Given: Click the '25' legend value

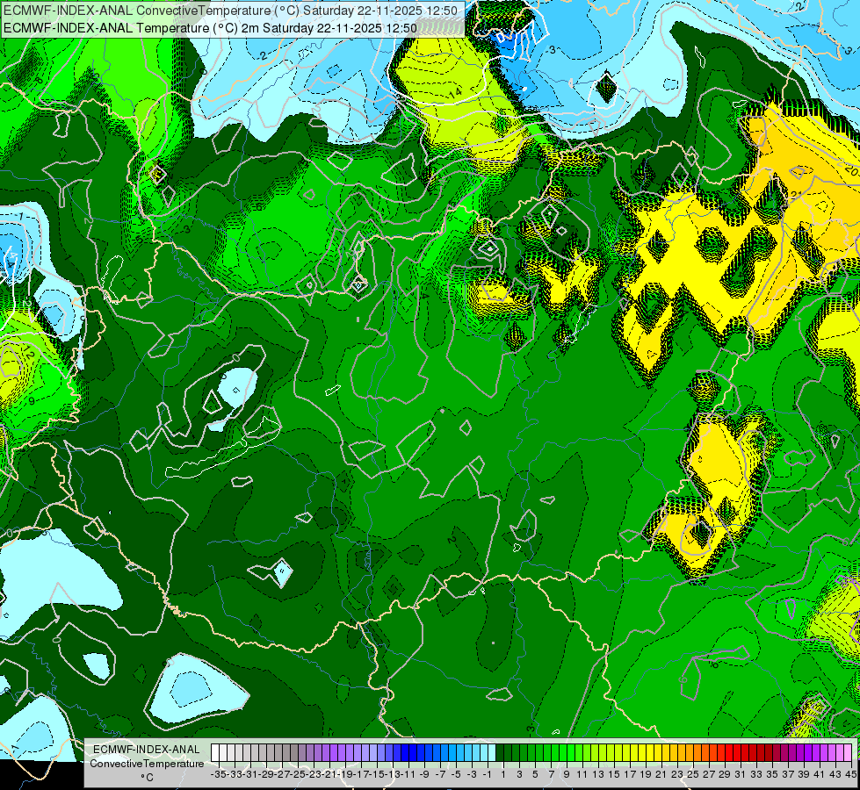Looking at the screenshot, I should click(693, 775).
